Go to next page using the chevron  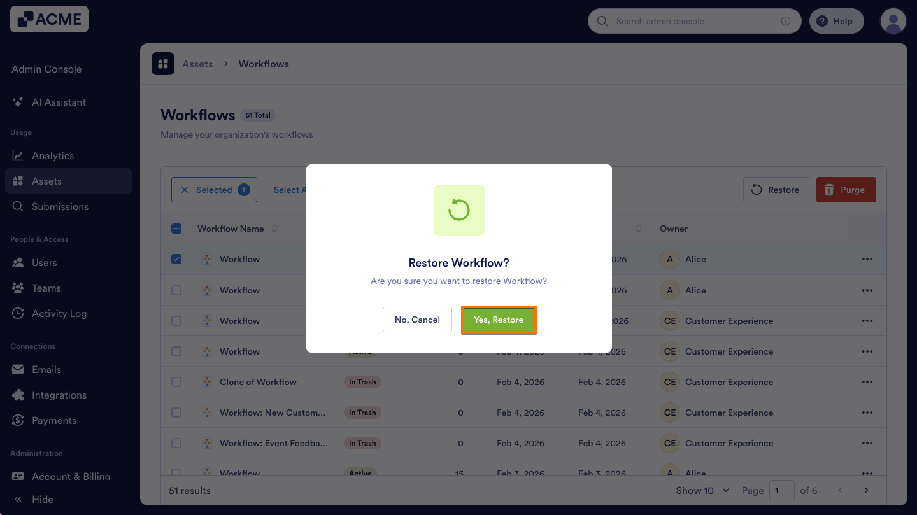click(866, 490)
